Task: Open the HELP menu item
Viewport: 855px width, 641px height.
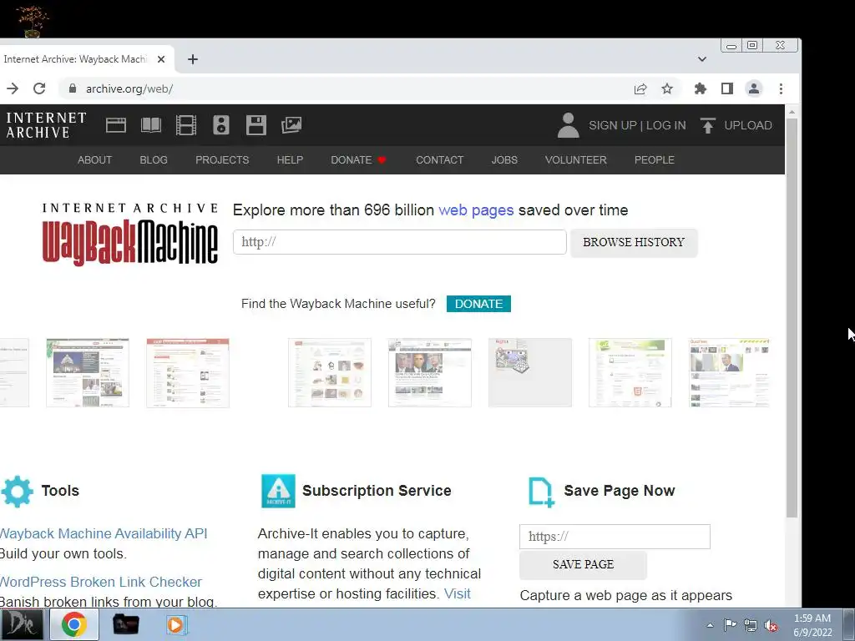Action: [x=290, y=159]
